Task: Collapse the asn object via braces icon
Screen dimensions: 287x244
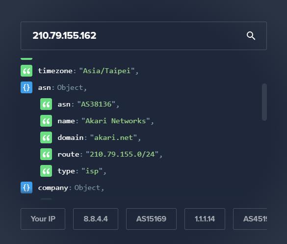Action: click(x=26, y=87)
